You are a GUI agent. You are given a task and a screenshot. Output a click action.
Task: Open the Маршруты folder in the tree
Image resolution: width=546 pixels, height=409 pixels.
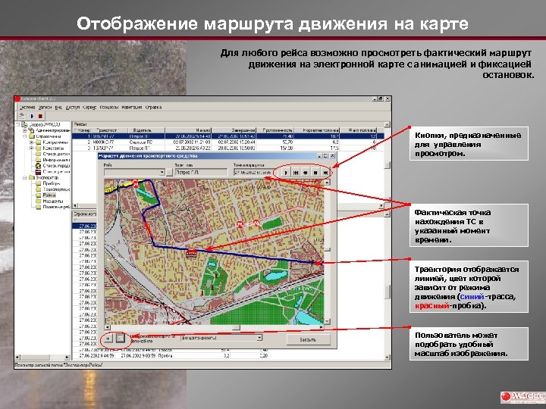pos(49,201)
